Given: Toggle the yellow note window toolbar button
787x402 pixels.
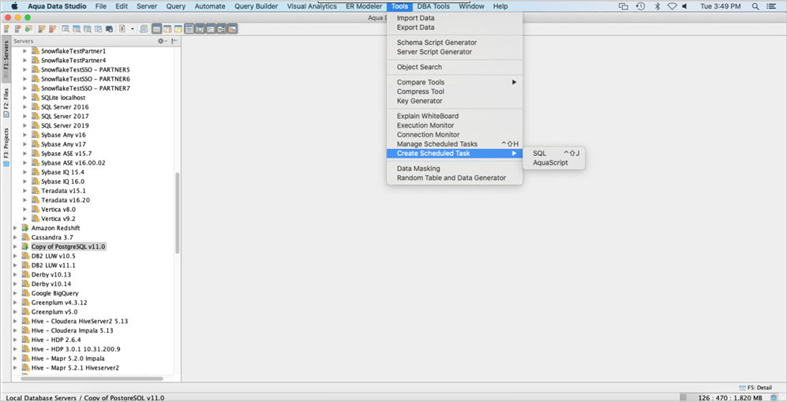Looking at the screenshot, I should coord(178,29).
